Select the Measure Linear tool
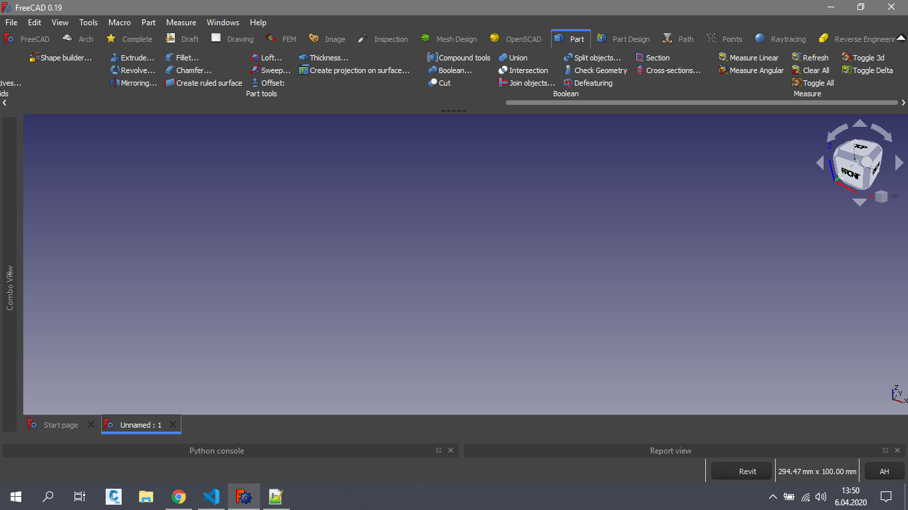Viewport: 908px width, 510px height. pyautogui.click(x=748, y=58)
